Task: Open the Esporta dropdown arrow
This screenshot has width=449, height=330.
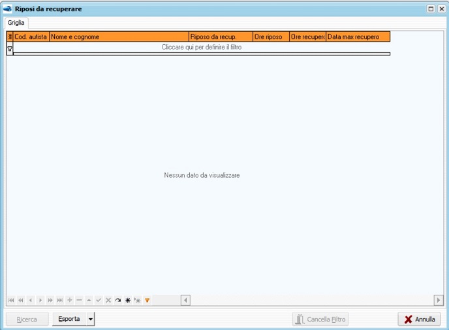Action: tap(91, 319)
